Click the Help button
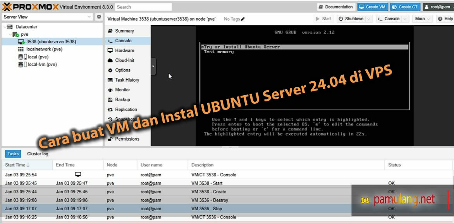Image resolution: width=454 pixels, height=223 pixels. [445, 19]
